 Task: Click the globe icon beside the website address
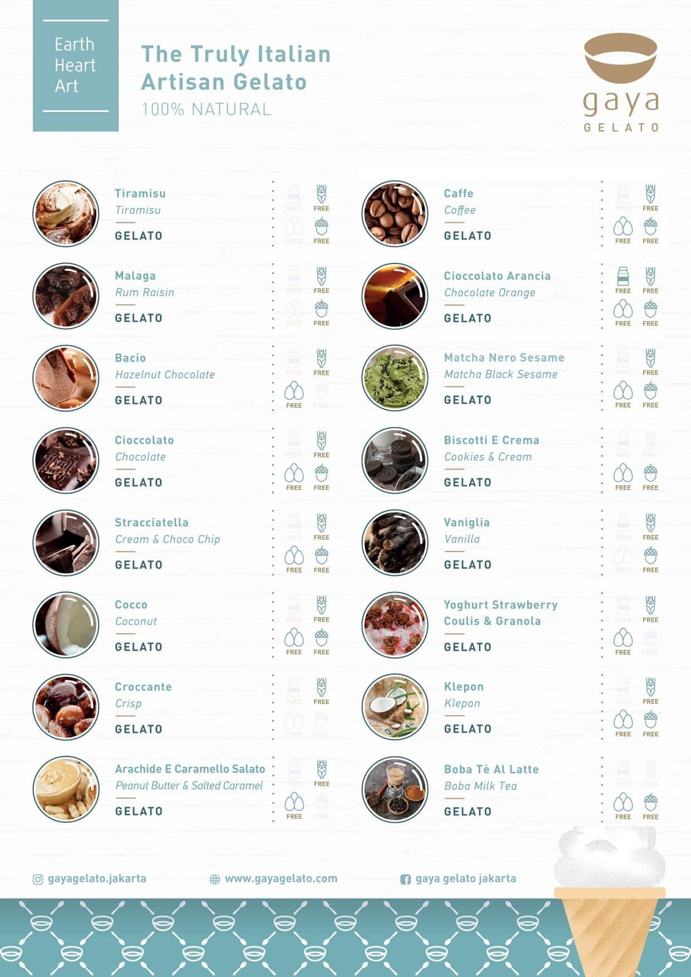pyautogui.click(x=215, y=880)
